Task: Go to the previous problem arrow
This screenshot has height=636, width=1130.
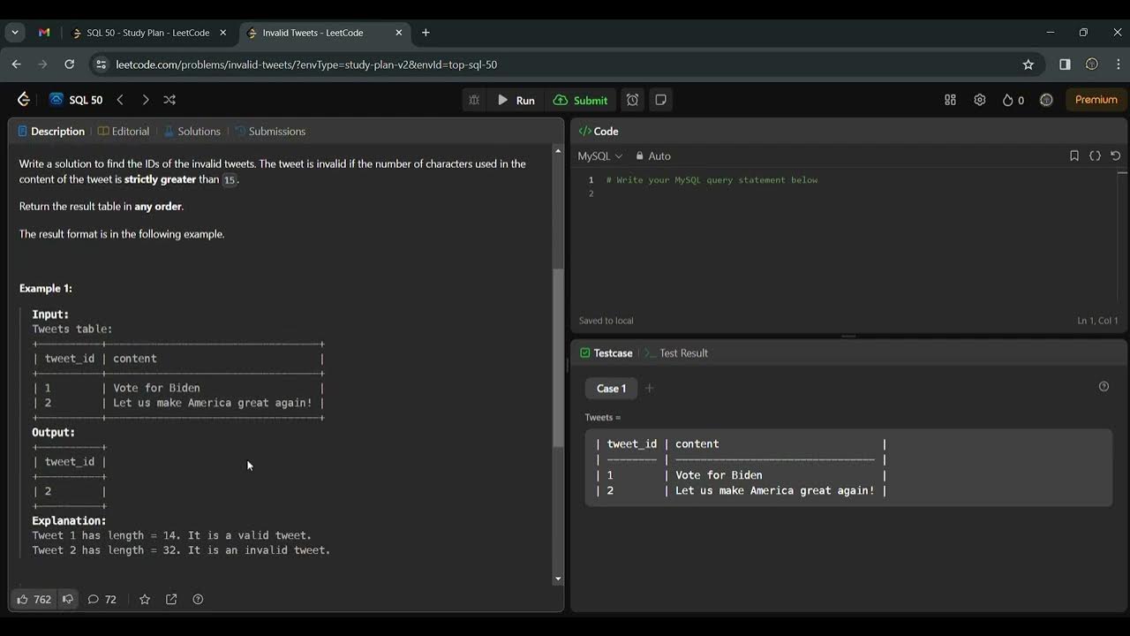Action: (121, 100)
